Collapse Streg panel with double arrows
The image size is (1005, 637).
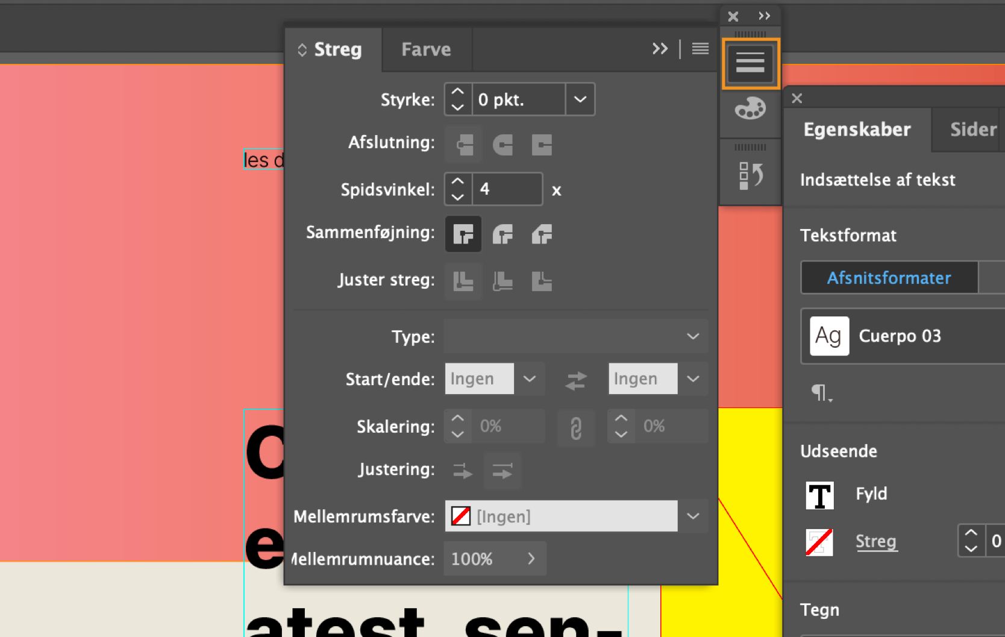(660, 49)
